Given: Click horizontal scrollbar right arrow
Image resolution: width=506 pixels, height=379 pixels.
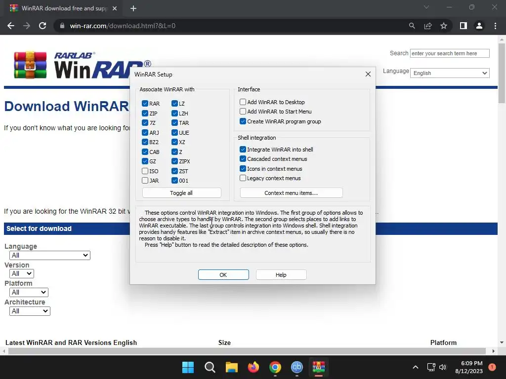Looking at the screenshot, I should (x=494, y=351).
